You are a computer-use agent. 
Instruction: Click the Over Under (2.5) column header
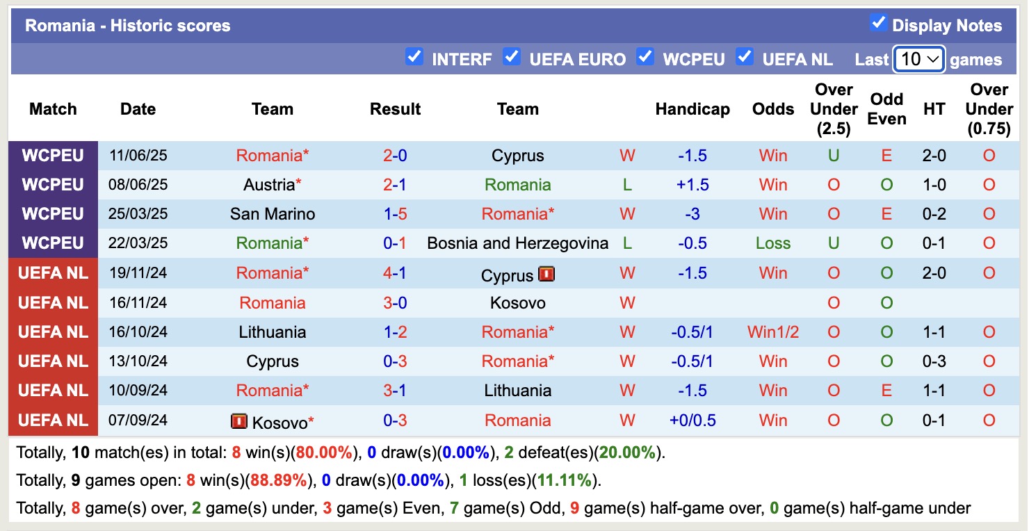point(834,109)
